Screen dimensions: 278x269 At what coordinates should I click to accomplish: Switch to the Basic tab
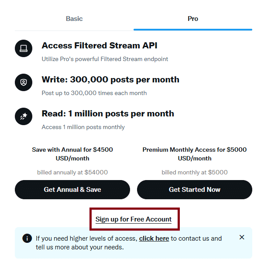[74, 19]
